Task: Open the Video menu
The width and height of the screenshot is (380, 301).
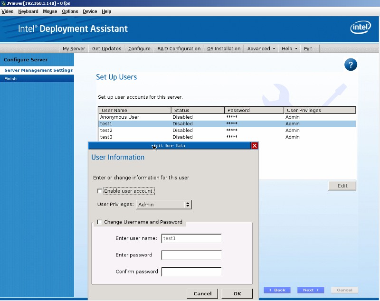Action: click(8, 11)
